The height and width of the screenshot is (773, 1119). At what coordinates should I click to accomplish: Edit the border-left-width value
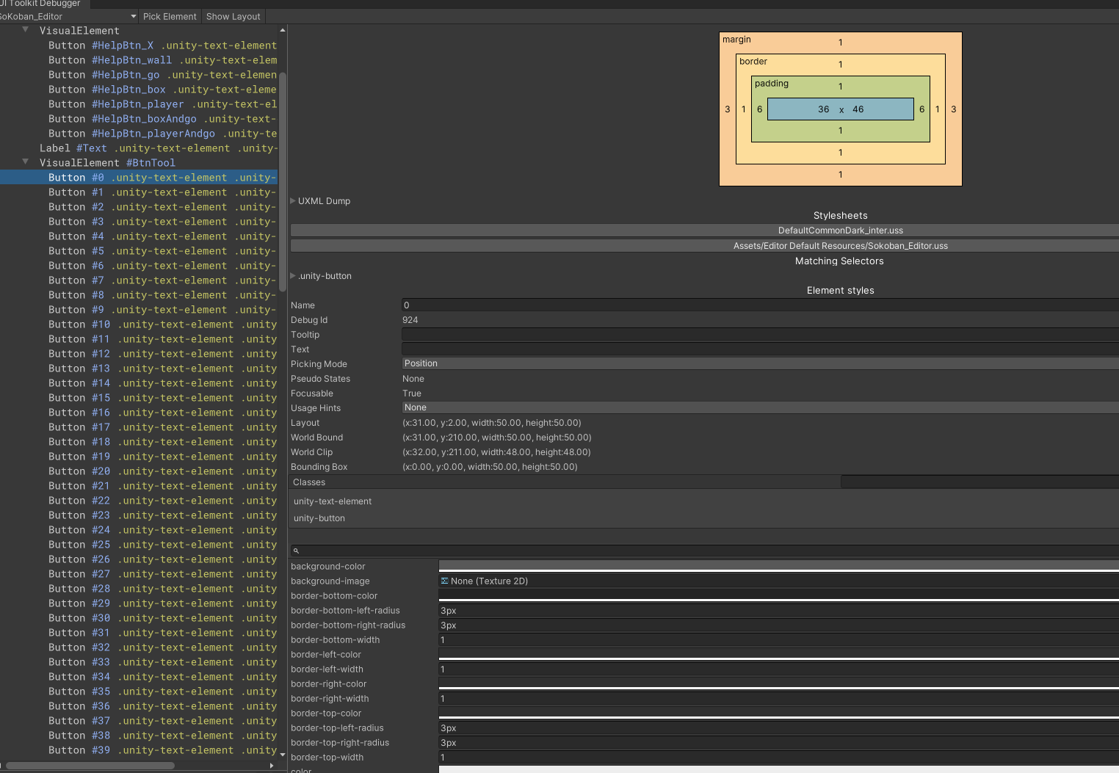pos(779,669)
